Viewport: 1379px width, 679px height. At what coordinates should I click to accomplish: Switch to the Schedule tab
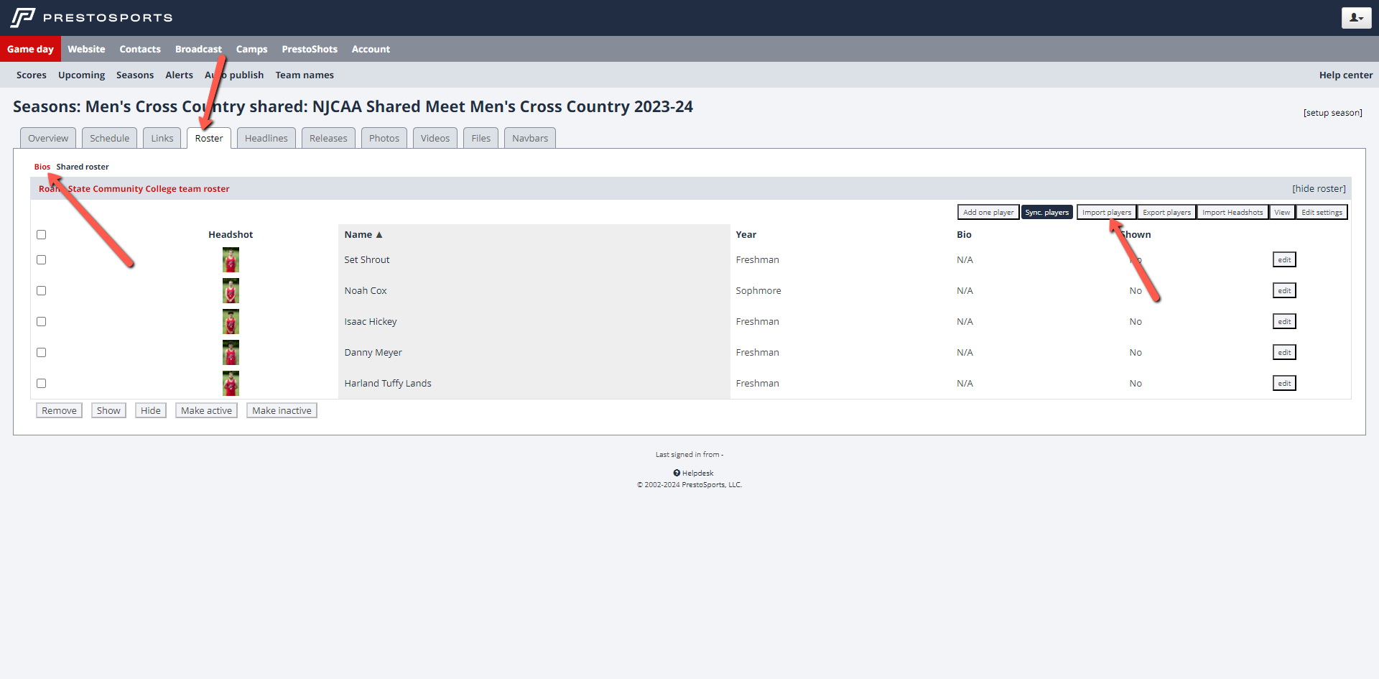click(109, 138)
